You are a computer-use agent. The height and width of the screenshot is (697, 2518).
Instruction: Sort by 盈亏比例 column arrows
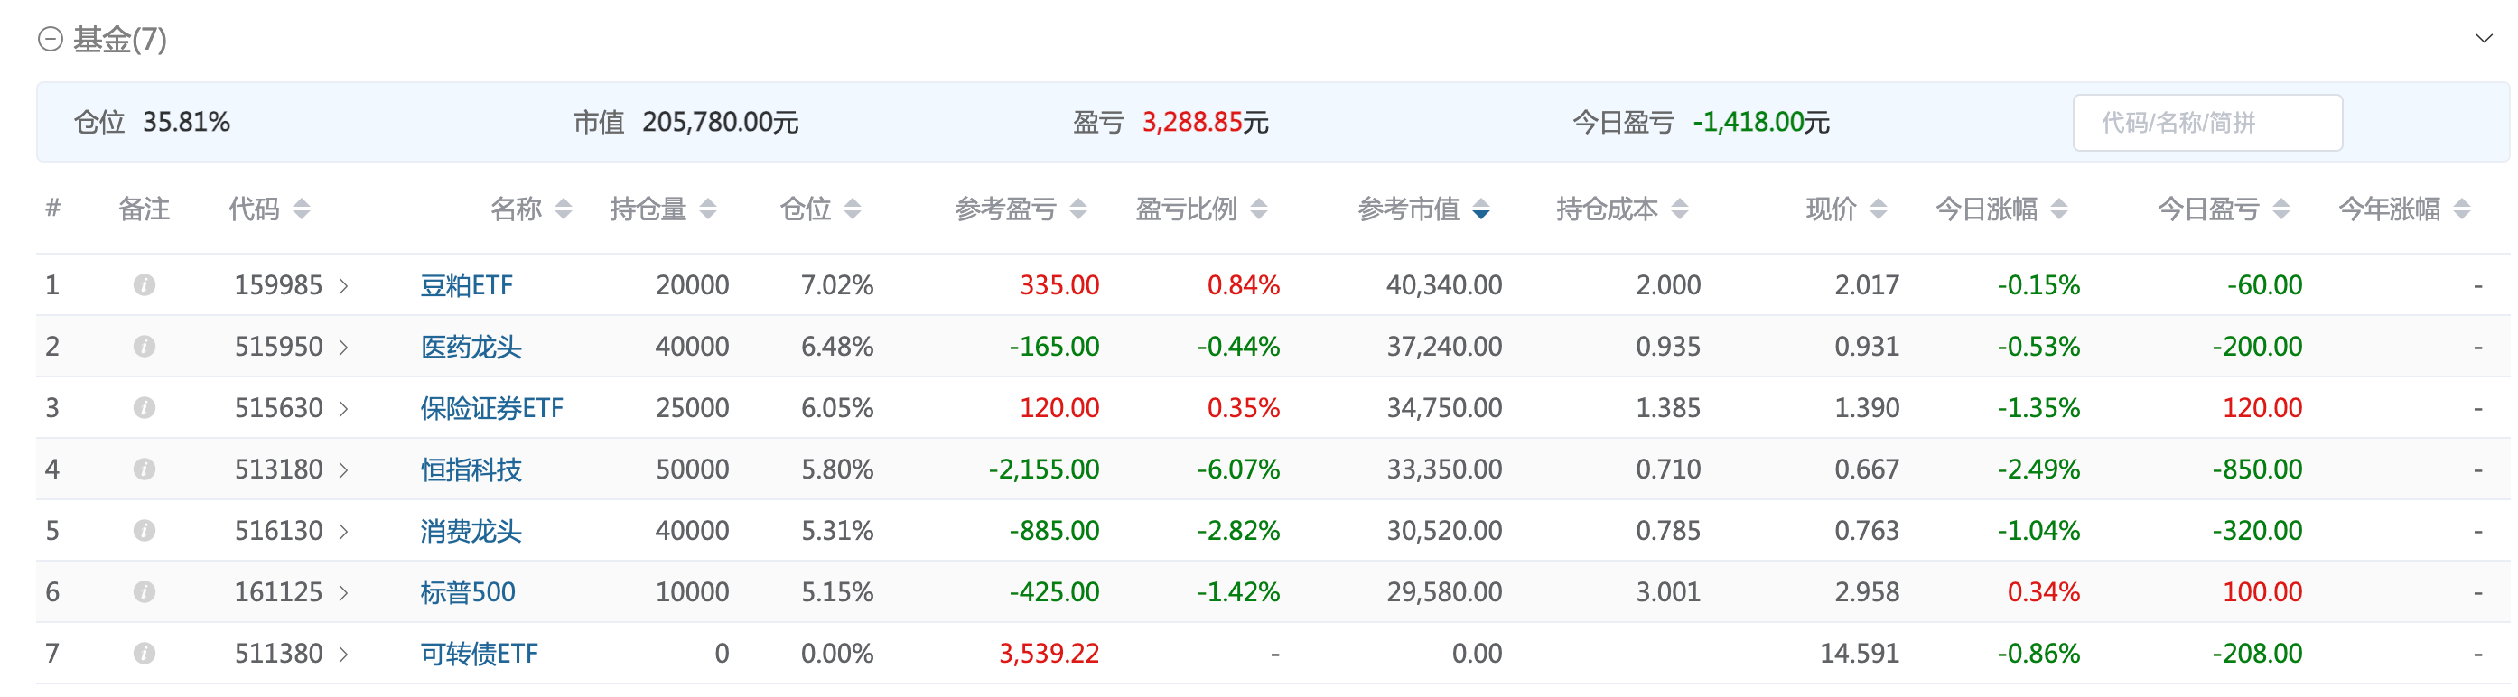click(x=1259, y=209)
